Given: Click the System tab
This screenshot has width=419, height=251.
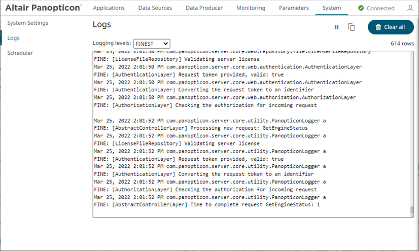Looking at the screenshot, I should coord(332,8).
